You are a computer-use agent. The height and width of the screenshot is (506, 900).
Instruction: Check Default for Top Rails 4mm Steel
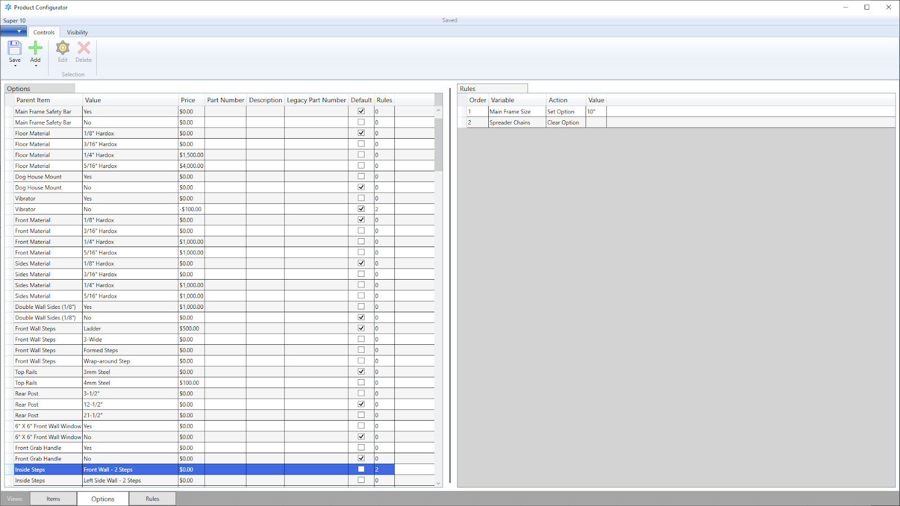361,382
